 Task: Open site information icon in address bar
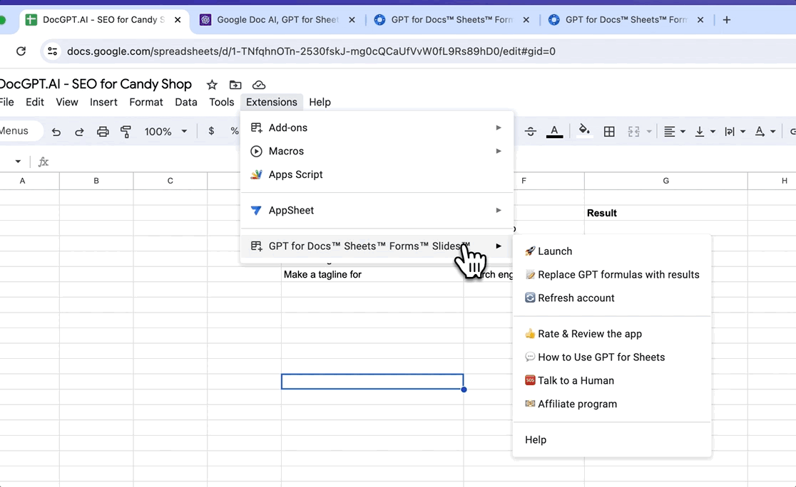tap(52, 51)
